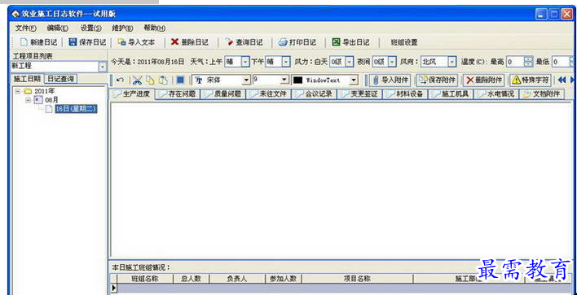
Task: Click the 打印日记 printer icon
Action: point(283,42)
